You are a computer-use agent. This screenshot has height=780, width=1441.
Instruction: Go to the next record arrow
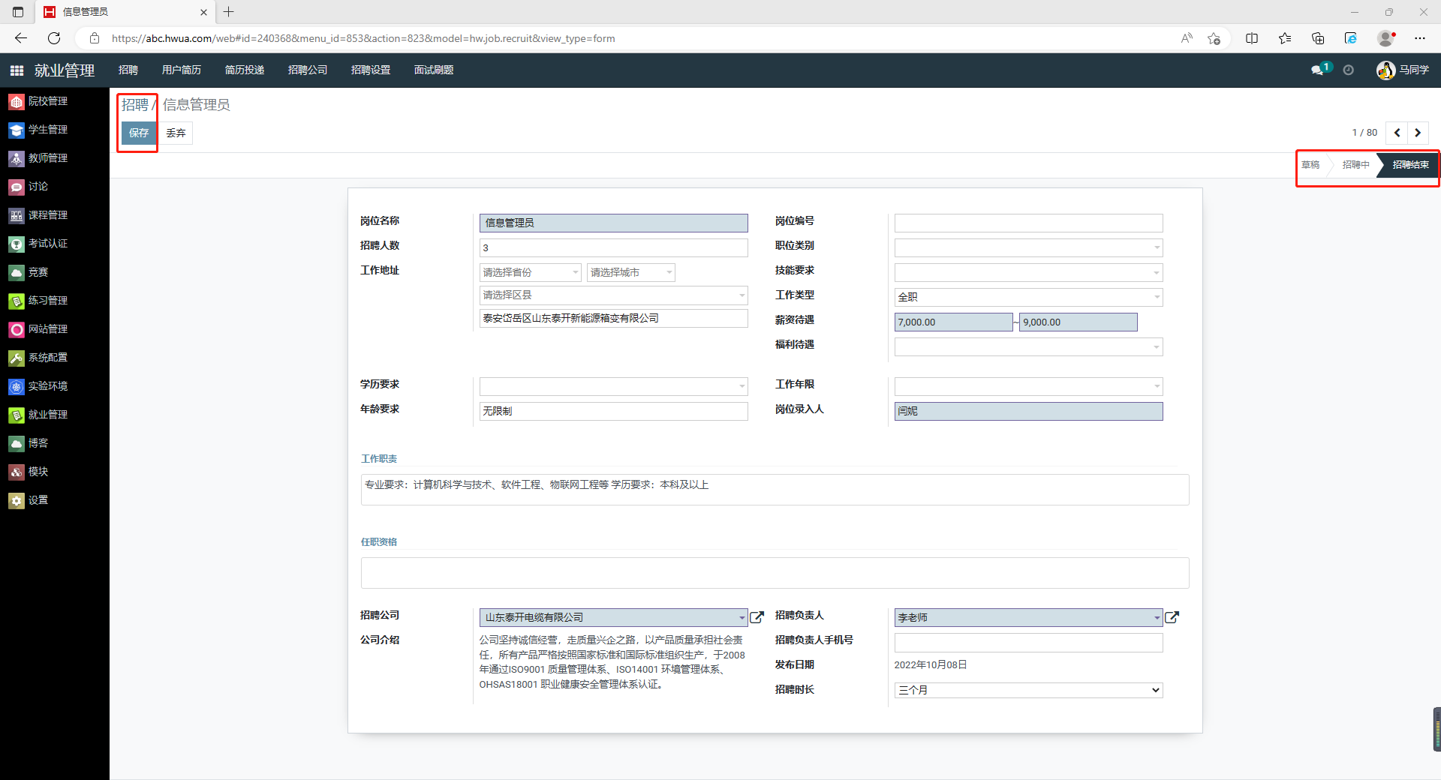coord(1418,133)
